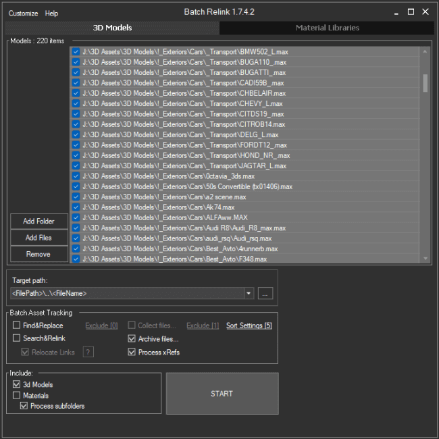Screen dimensions: 439x439
Task: Open the Sort Settings [5] link
Action: coord(249,326)
